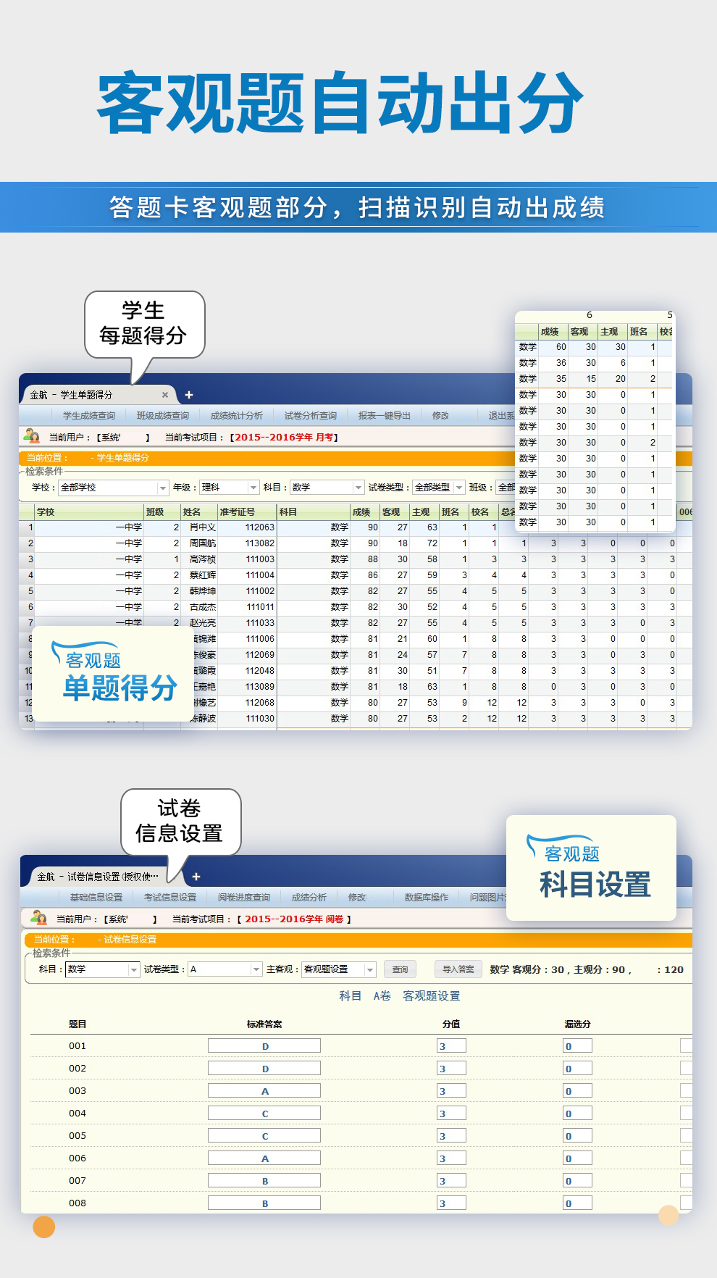This screenshot has width=717, height=1278.
Task: Click the 班级 column header in score table
Action: point(162,512)
